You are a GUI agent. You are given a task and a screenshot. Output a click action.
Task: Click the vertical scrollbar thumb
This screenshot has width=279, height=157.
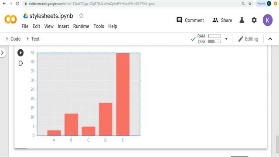coord(278,144)
